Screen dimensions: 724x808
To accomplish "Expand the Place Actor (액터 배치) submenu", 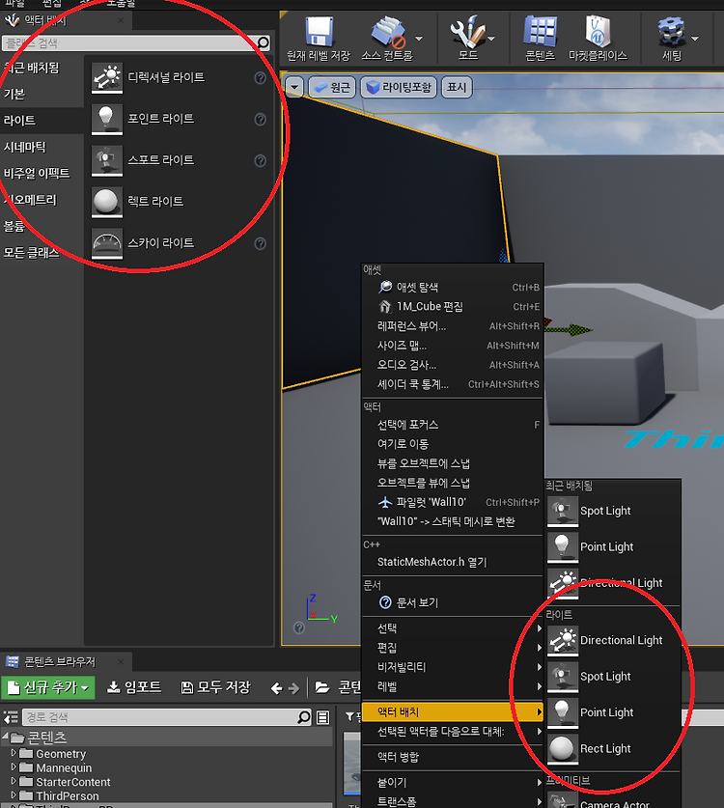I will [x=453, y=712].
